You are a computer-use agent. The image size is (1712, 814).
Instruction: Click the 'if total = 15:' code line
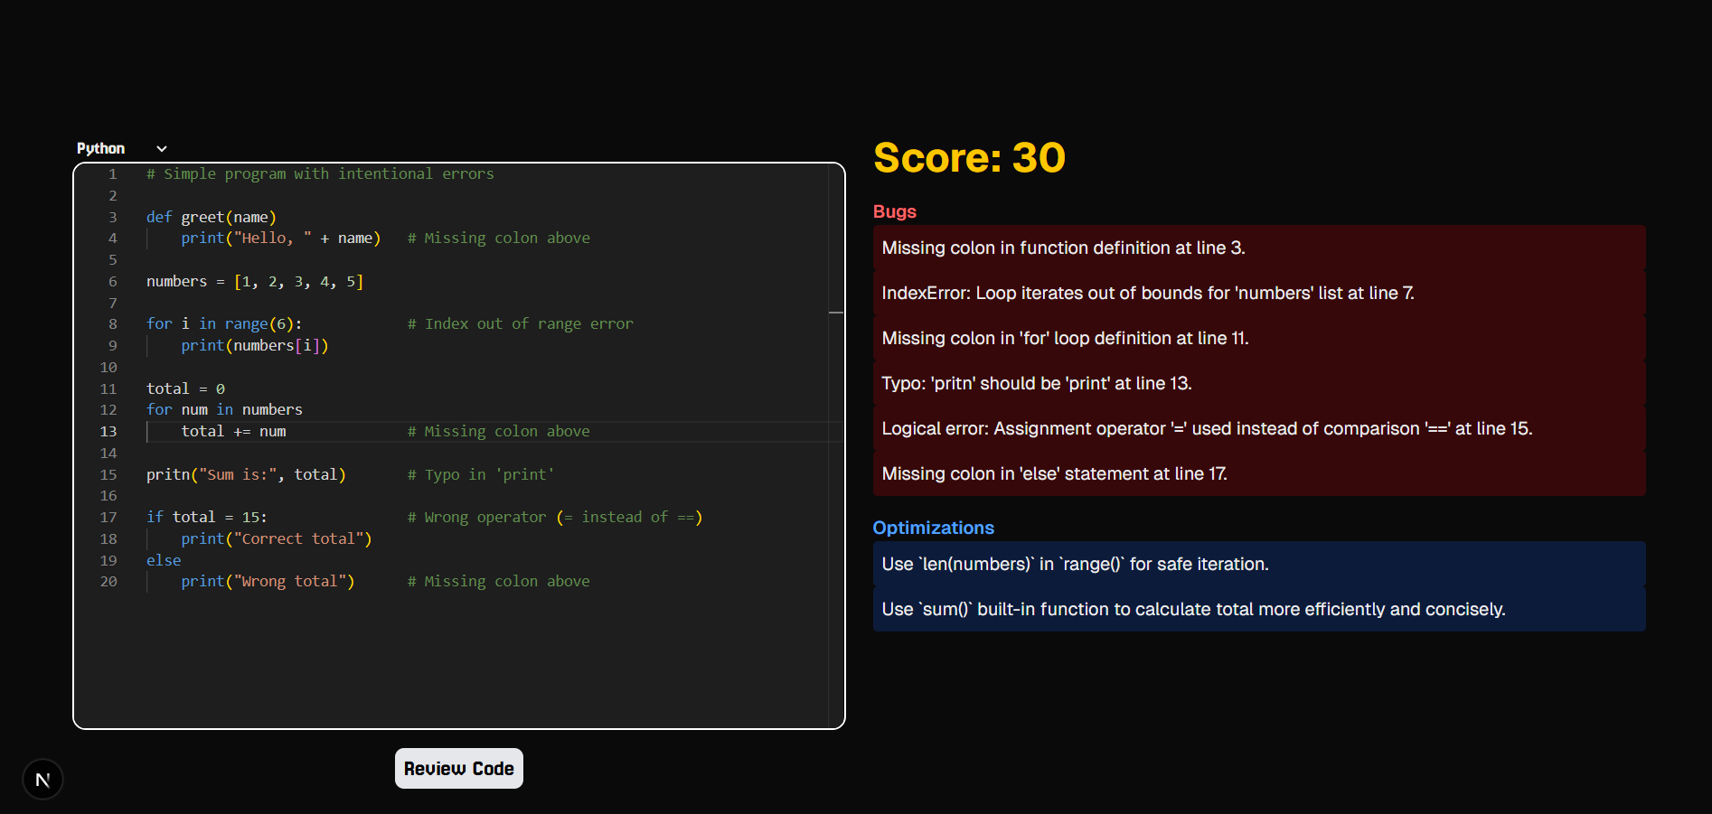pyautogui.click(x=207, y=518)
